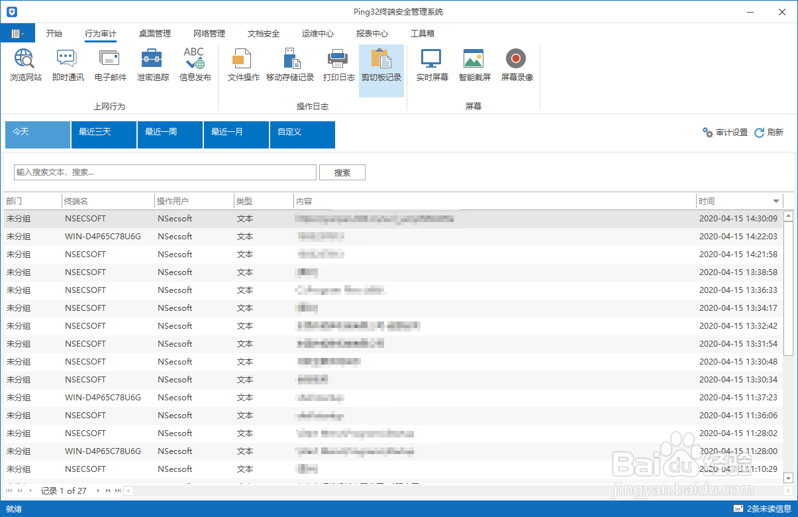This screenshot has width=798, height=517.
Task: Open the 泄密追踪 briefcase icon
Action: (x=152, y=59)
